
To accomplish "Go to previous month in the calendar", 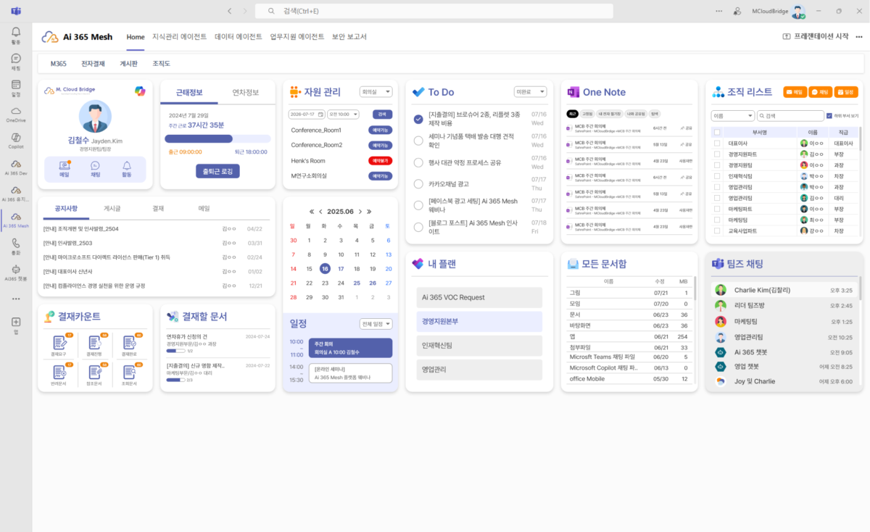I will [320, 212].
